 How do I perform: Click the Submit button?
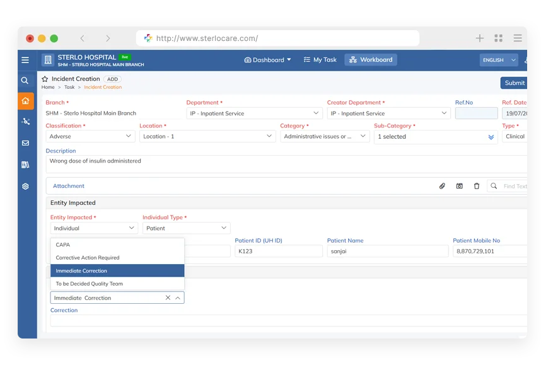[x=514, y=83]
